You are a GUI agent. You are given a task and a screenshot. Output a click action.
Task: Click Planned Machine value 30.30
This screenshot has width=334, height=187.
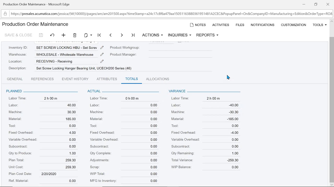(x=59, y=112)
